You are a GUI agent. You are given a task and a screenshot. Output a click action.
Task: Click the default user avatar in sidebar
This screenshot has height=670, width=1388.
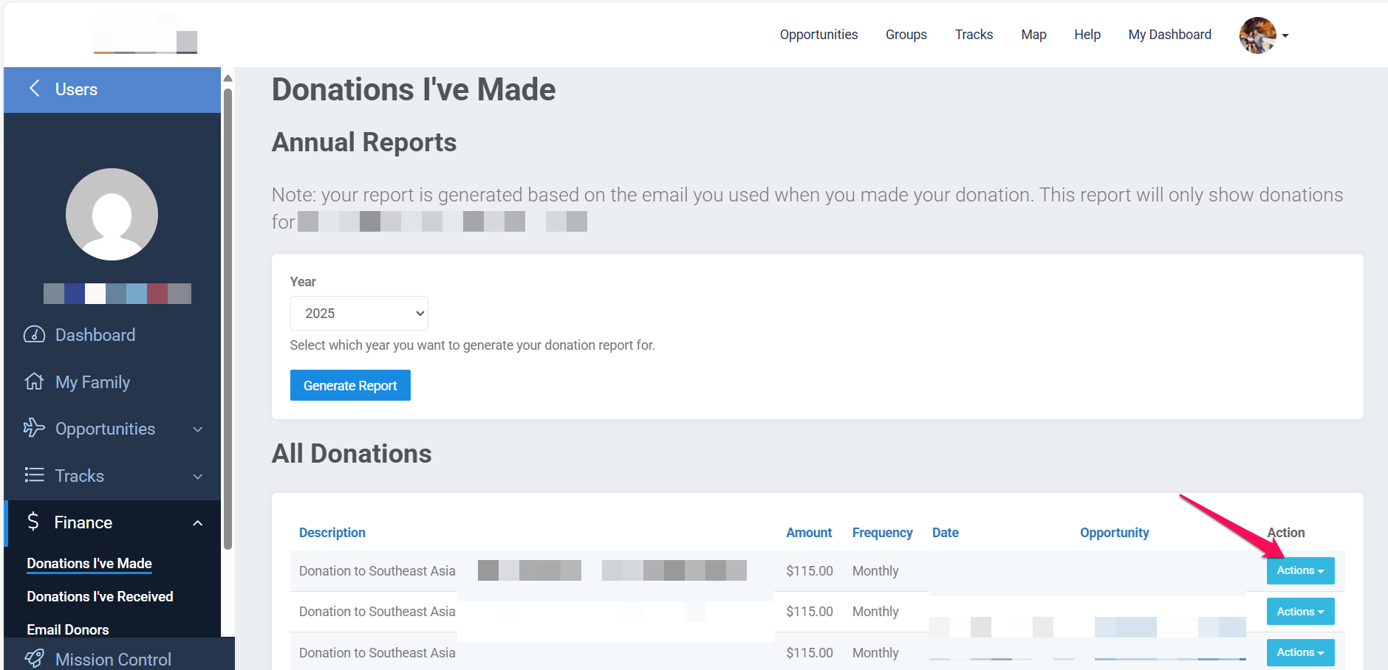[112, 214]
